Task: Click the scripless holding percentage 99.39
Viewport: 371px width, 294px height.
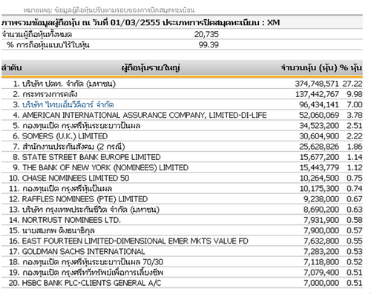Action: click(209, 44)
